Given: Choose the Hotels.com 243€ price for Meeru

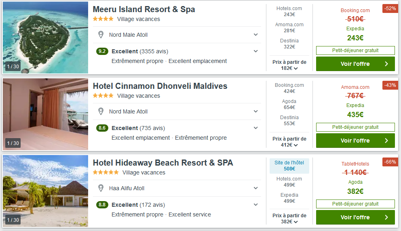Looking at the screenshot, I should 289,11.
